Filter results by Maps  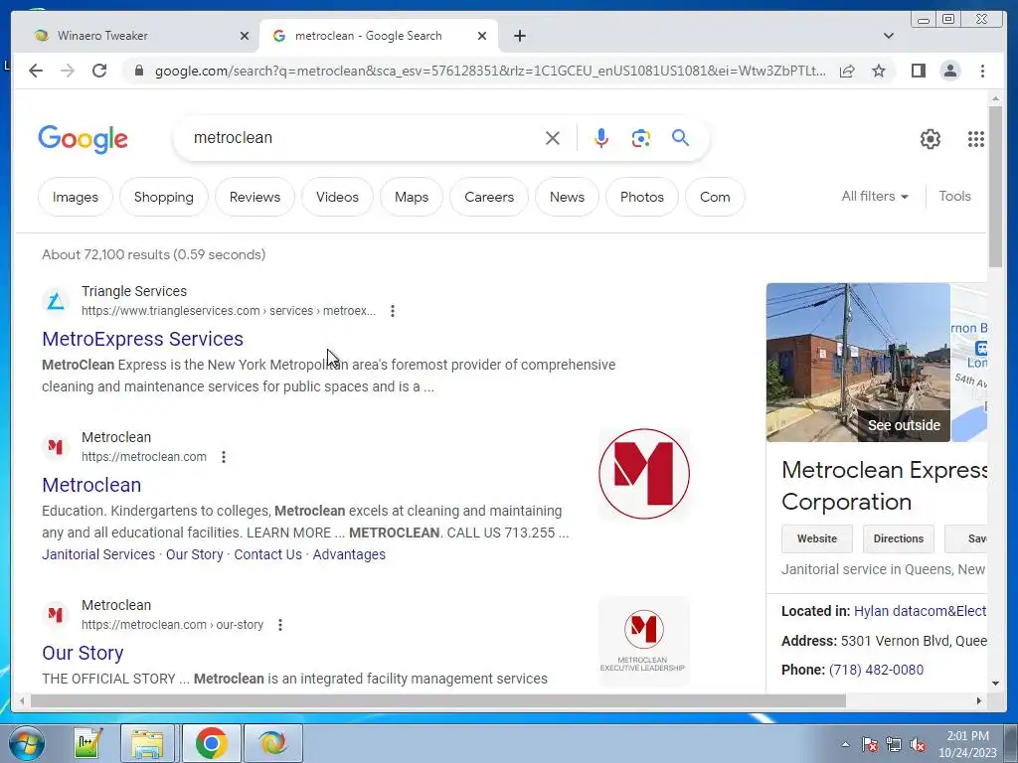(412, 197)
